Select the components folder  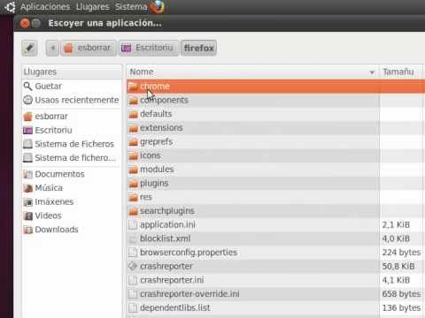coord(276,100)
